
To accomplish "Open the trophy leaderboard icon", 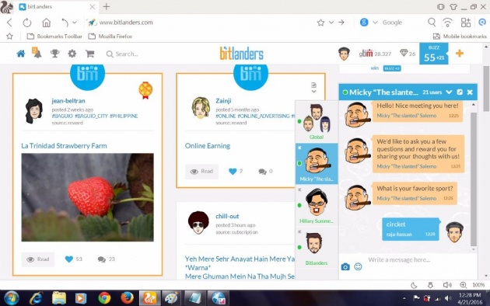I will tap(54, 54).
